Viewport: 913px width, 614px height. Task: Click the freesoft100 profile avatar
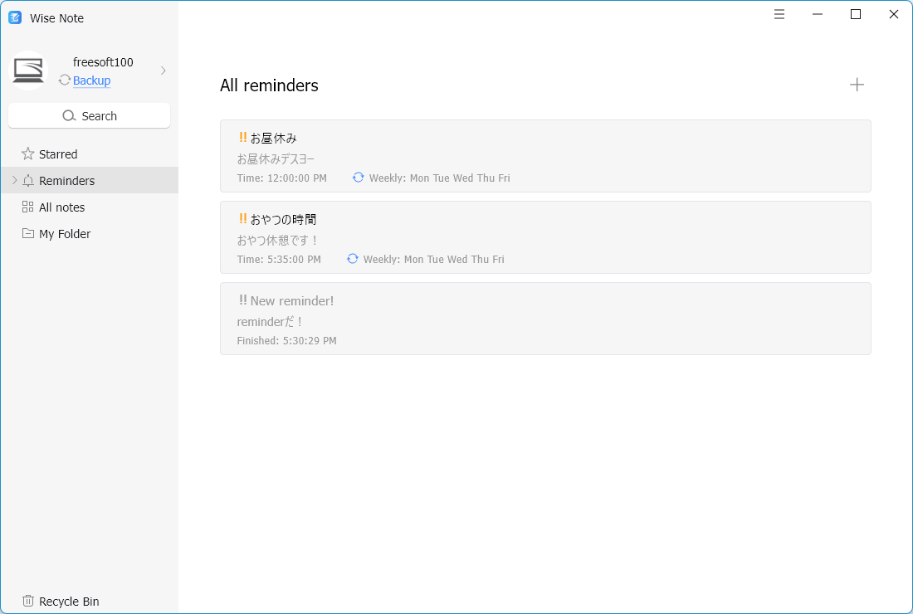28,71
